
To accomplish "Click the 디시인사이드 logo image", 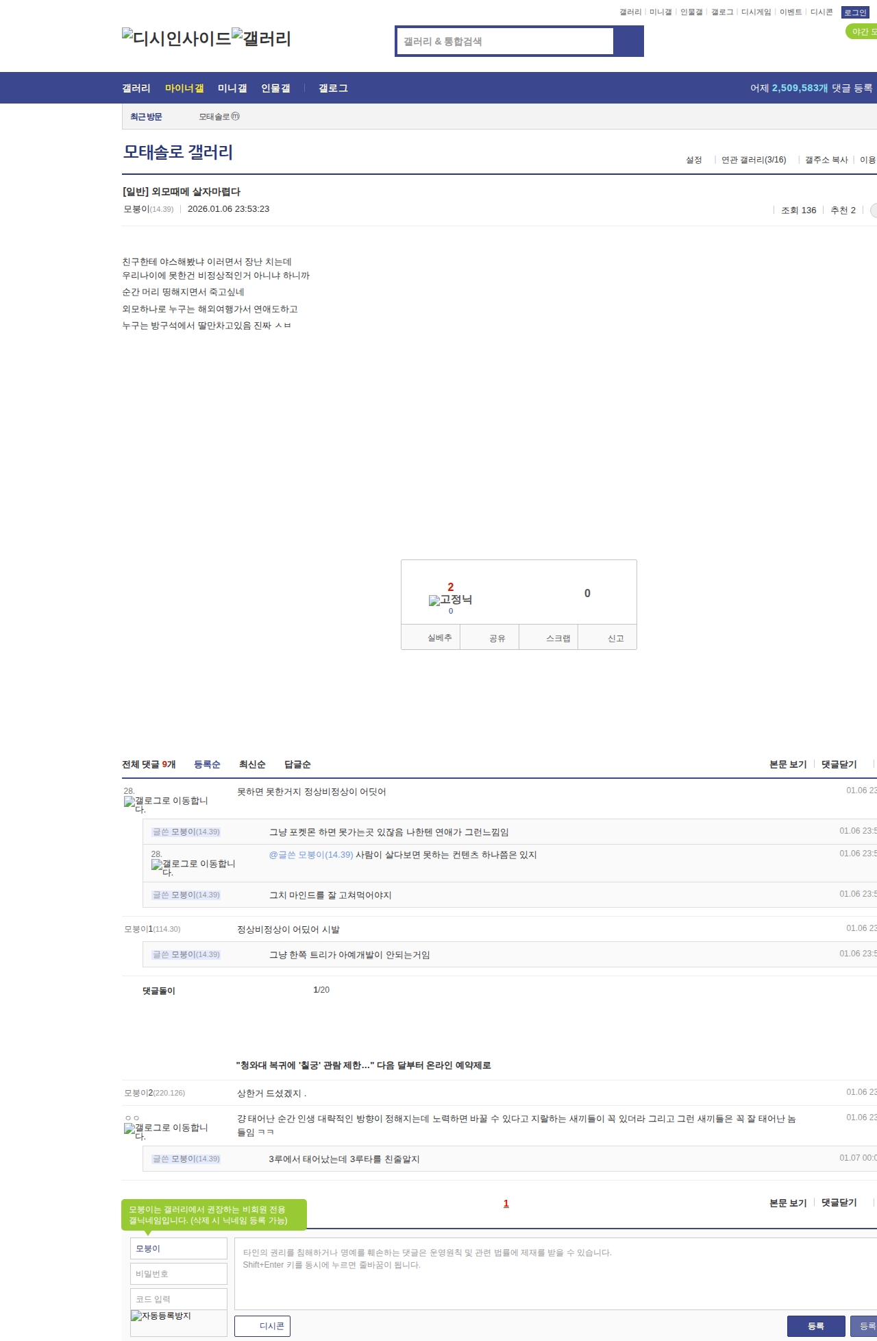I will tap(177, 38).
